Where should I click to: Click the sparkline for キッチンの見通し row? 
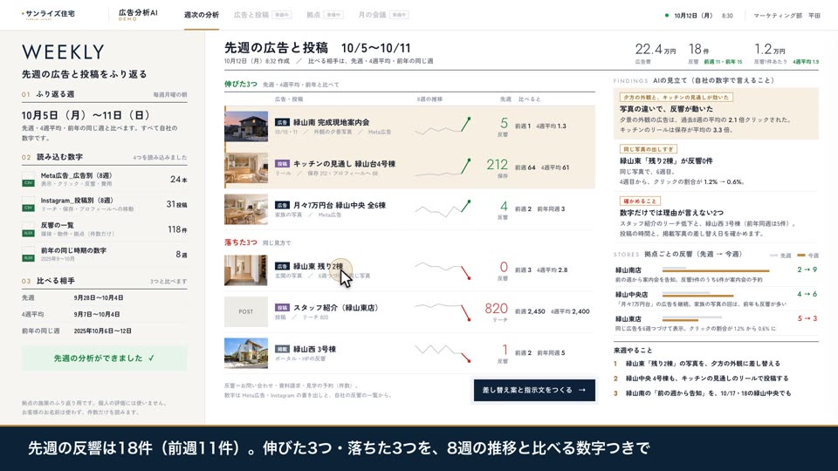pyautogui.click(x=443, y=167)
